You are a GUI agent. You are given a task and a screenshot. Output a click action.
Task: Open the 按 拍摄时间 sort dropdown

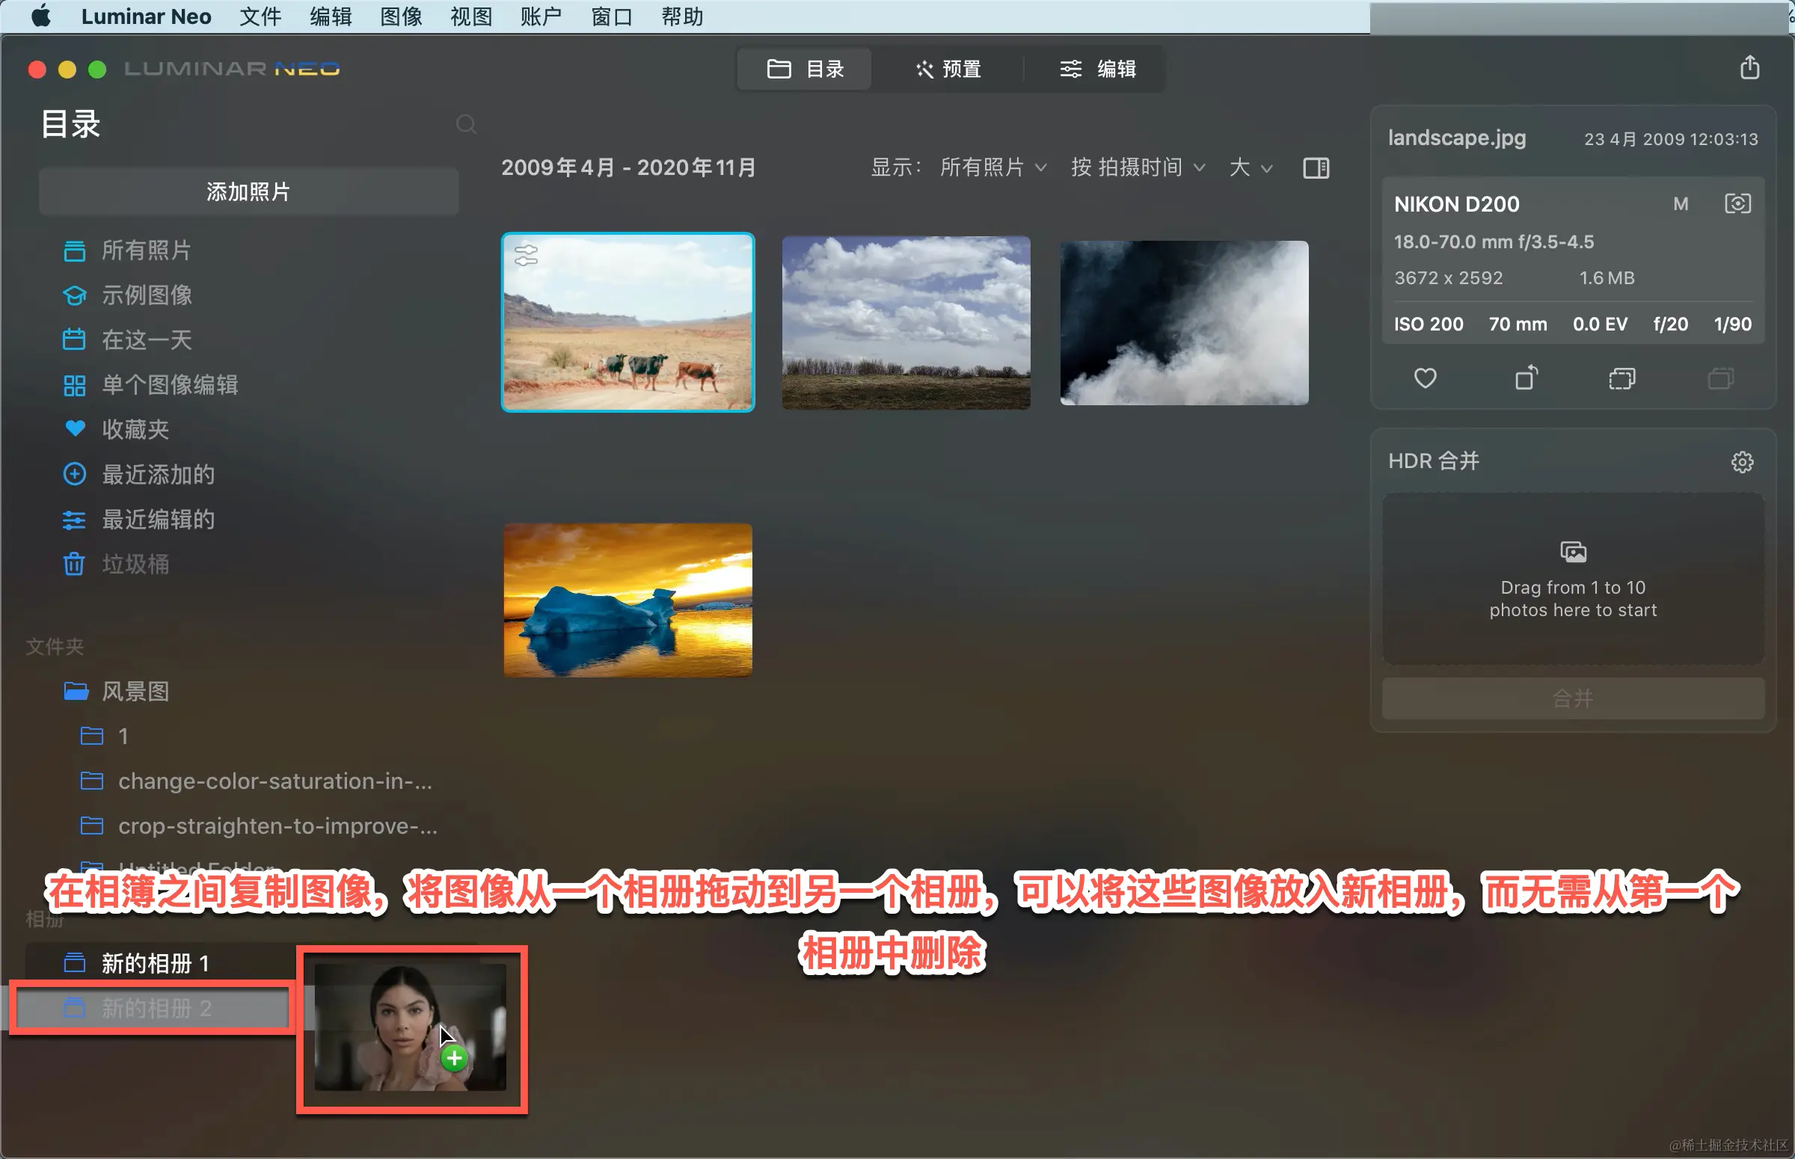pyautogui.click(x=1138, y=167)
